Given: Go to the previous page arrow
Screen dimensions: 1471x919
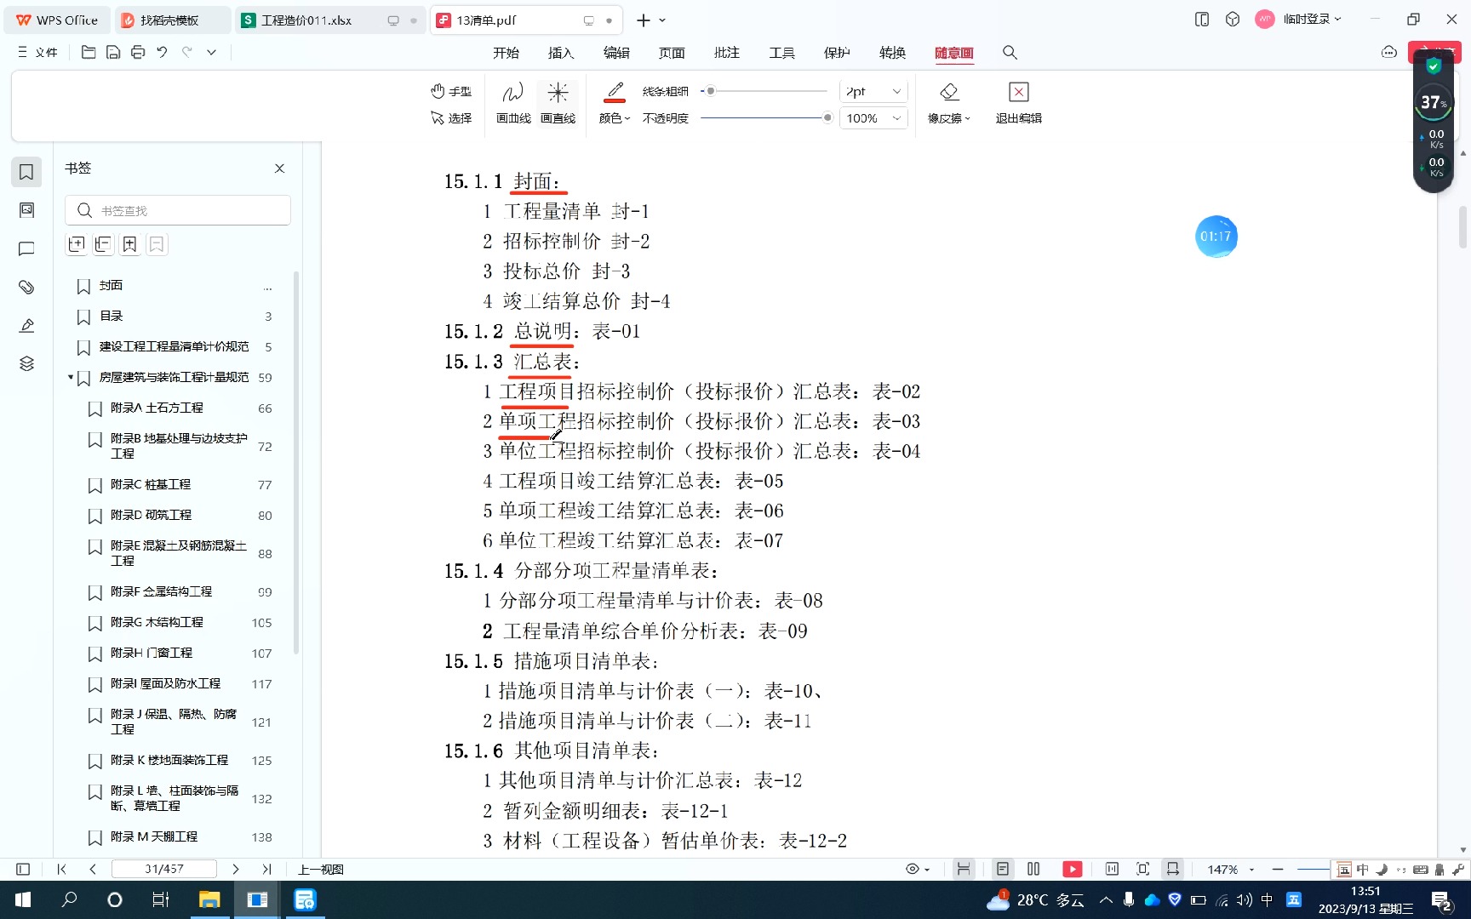Looking at the screenshot, I should [93, 869].
